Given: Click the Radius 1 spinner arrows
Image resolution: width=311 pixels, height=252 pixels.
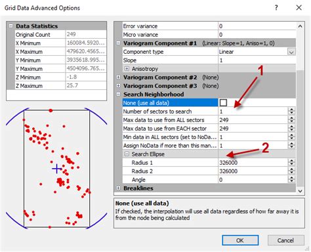Looking at the screenshot, I should click(291, 163).
